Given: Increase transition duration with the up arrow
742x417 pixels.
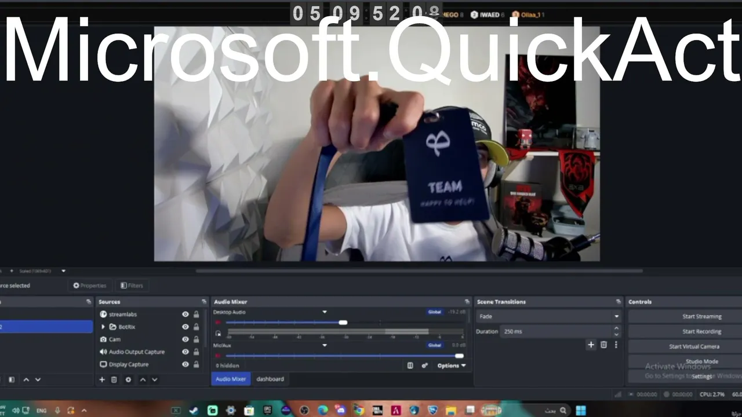Looking at the screenshot, I should point(616,328).
